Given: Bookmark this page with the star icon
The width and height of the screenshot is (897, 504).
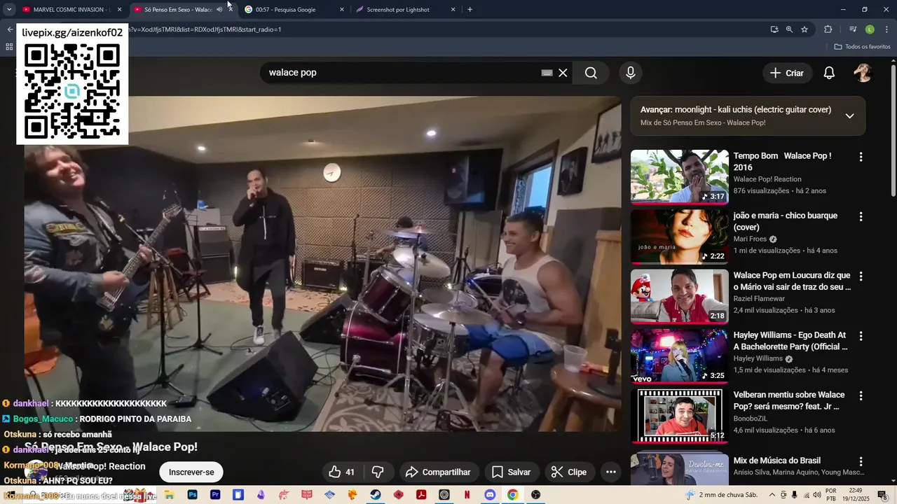Looking at the screenshot, I should (804, 29).
